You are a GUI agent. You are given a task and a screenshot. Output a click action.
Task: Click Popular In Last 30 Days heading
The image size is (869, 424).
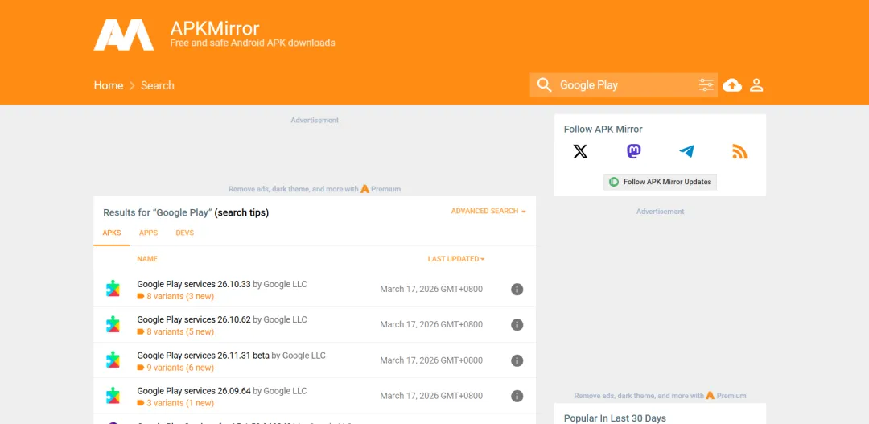click(615, 418)
